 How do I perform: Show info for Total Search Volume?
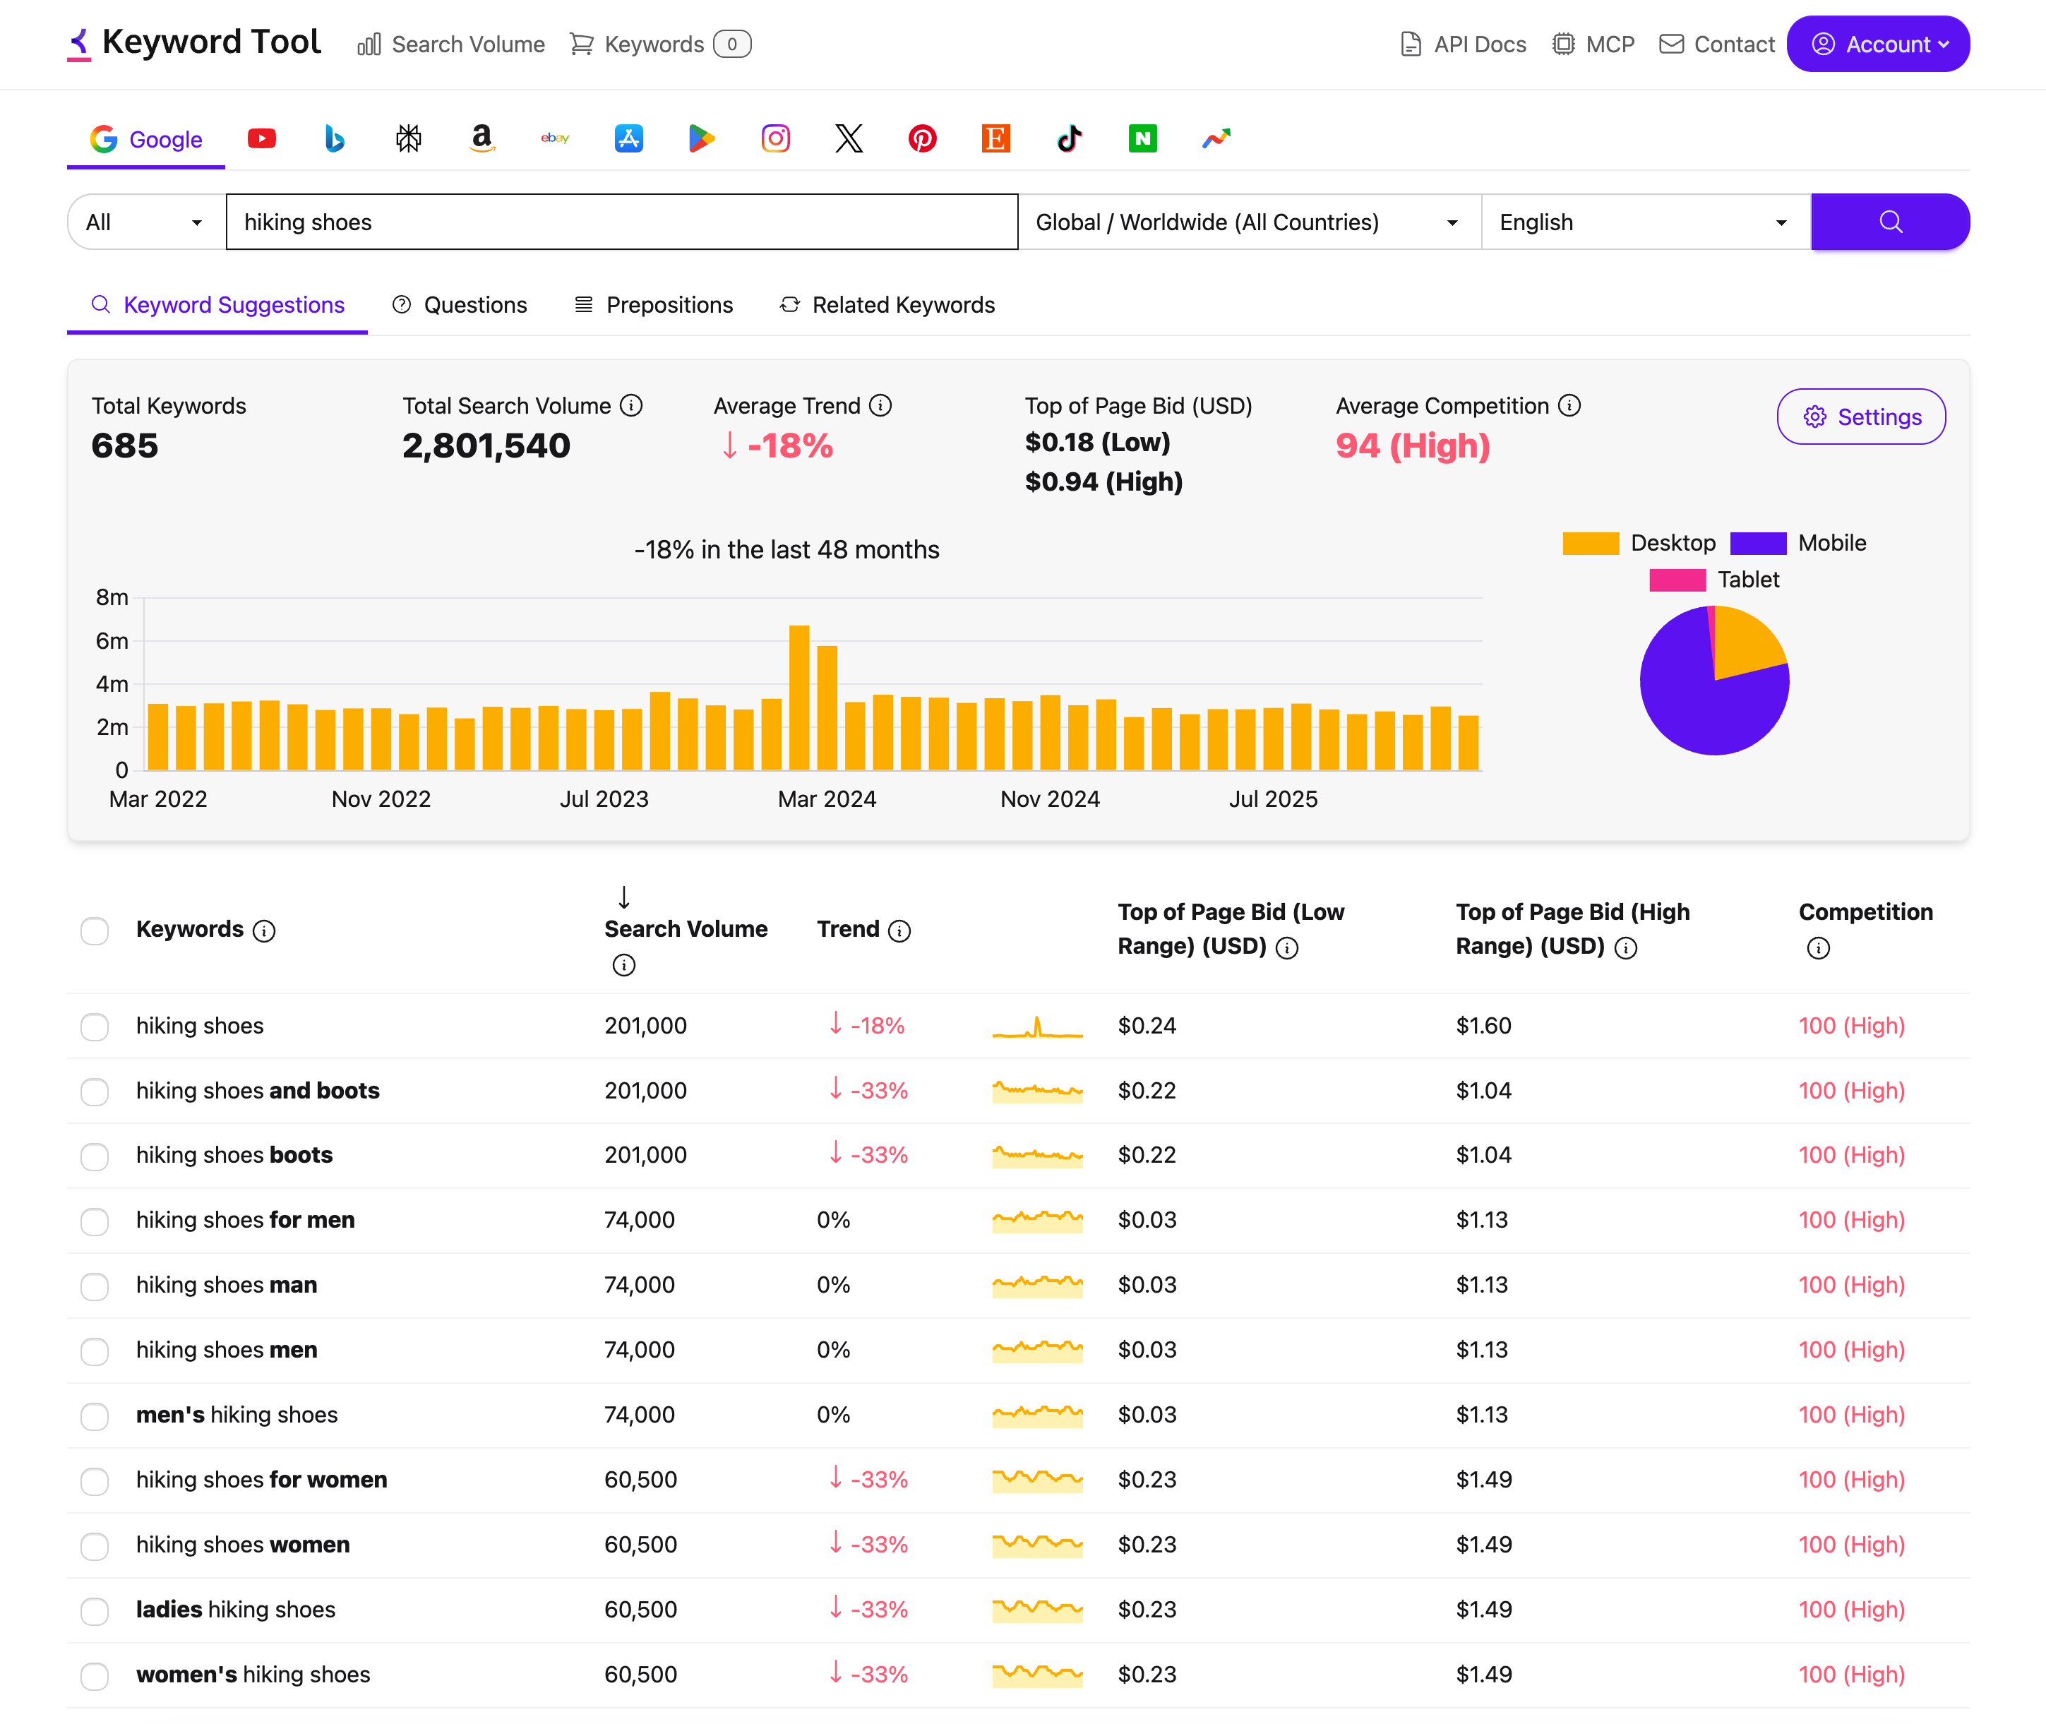click(631, 406)
